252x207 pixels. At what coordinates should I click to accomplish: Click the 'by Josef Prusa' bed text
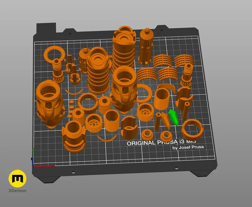[188, 147]
